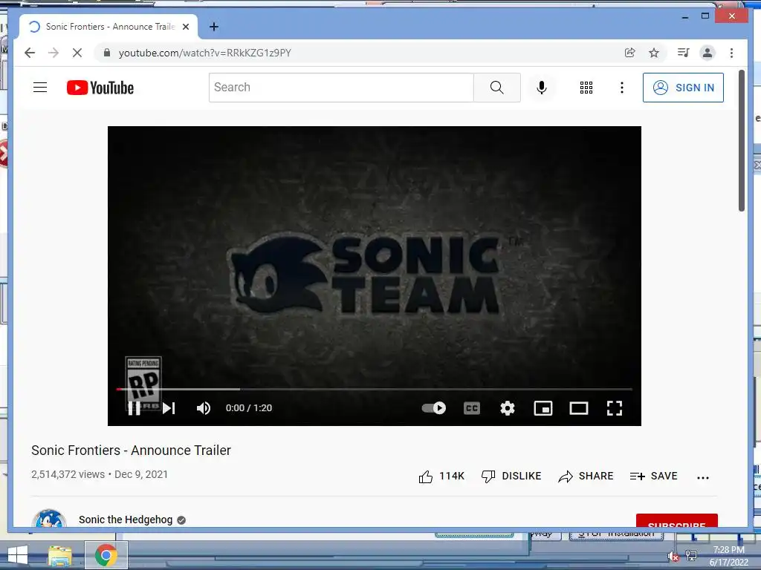Open the Chrome three-dot menu
The image size is (761, 570).
coord(731,53)
